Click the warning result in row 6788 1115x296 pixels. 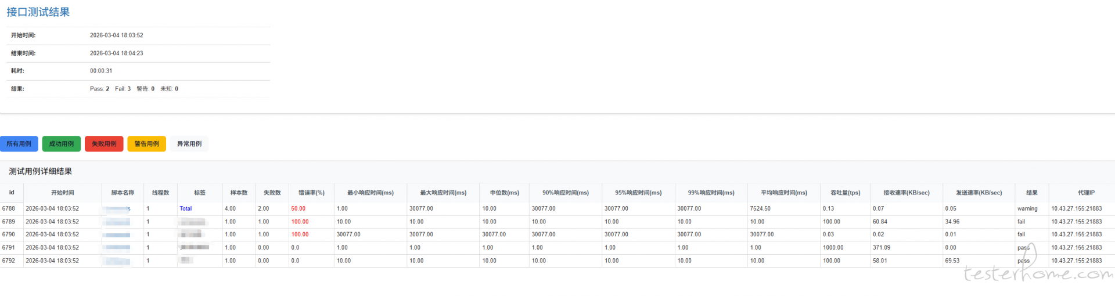click(x=1027, y=208)
